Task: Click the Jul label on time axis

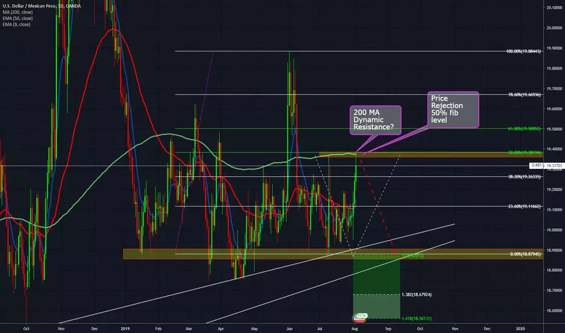Action: pos(319,329)
